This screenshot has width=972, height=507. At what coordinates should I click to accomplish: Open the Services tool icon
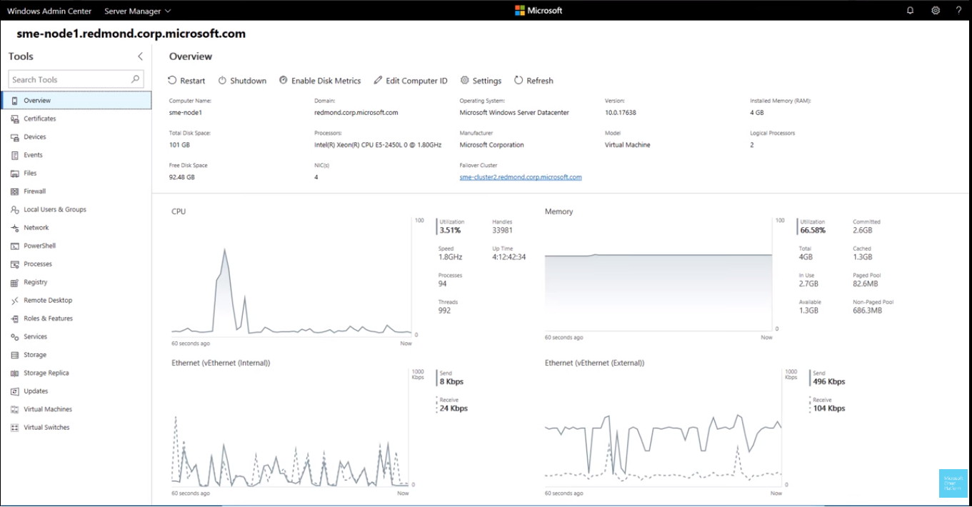click(x=15, y=337)
